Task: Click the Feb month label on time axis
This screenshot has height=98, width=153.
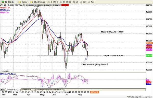Action: [x=4, y=95]
